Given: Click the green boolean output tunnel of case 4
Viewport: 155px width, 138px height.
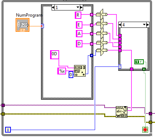Looking at the screenshot, I should (144, 69).
